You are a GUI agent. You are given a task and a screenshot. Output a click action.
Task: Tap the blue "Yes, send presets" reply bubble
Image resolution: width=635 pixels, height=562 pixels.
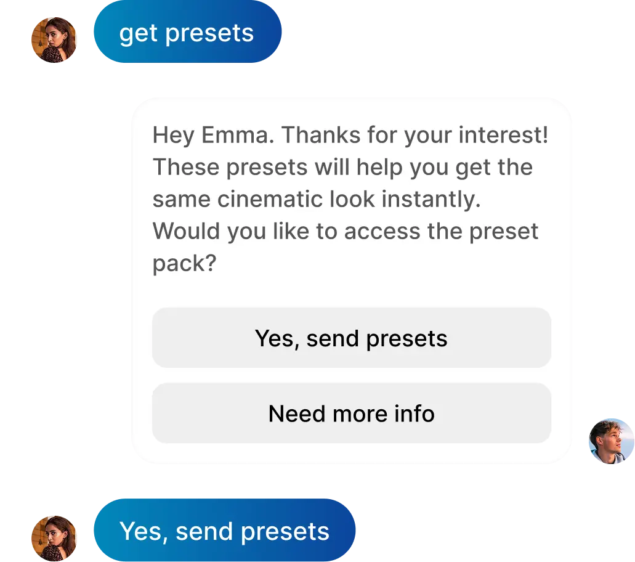pos(225,531)
